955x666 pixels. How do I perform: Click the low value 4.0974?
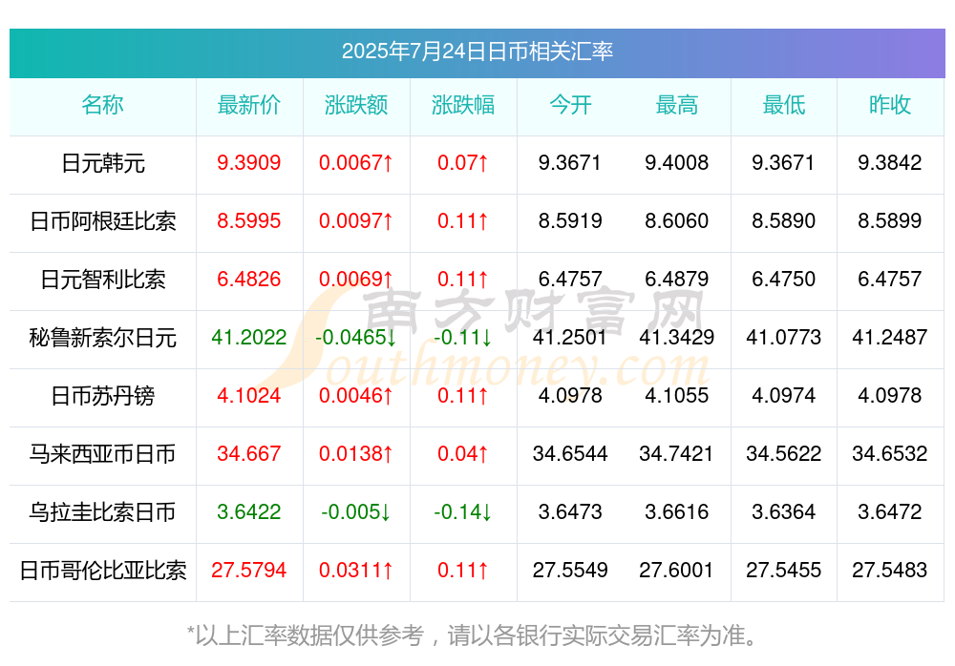coord(784,395)
